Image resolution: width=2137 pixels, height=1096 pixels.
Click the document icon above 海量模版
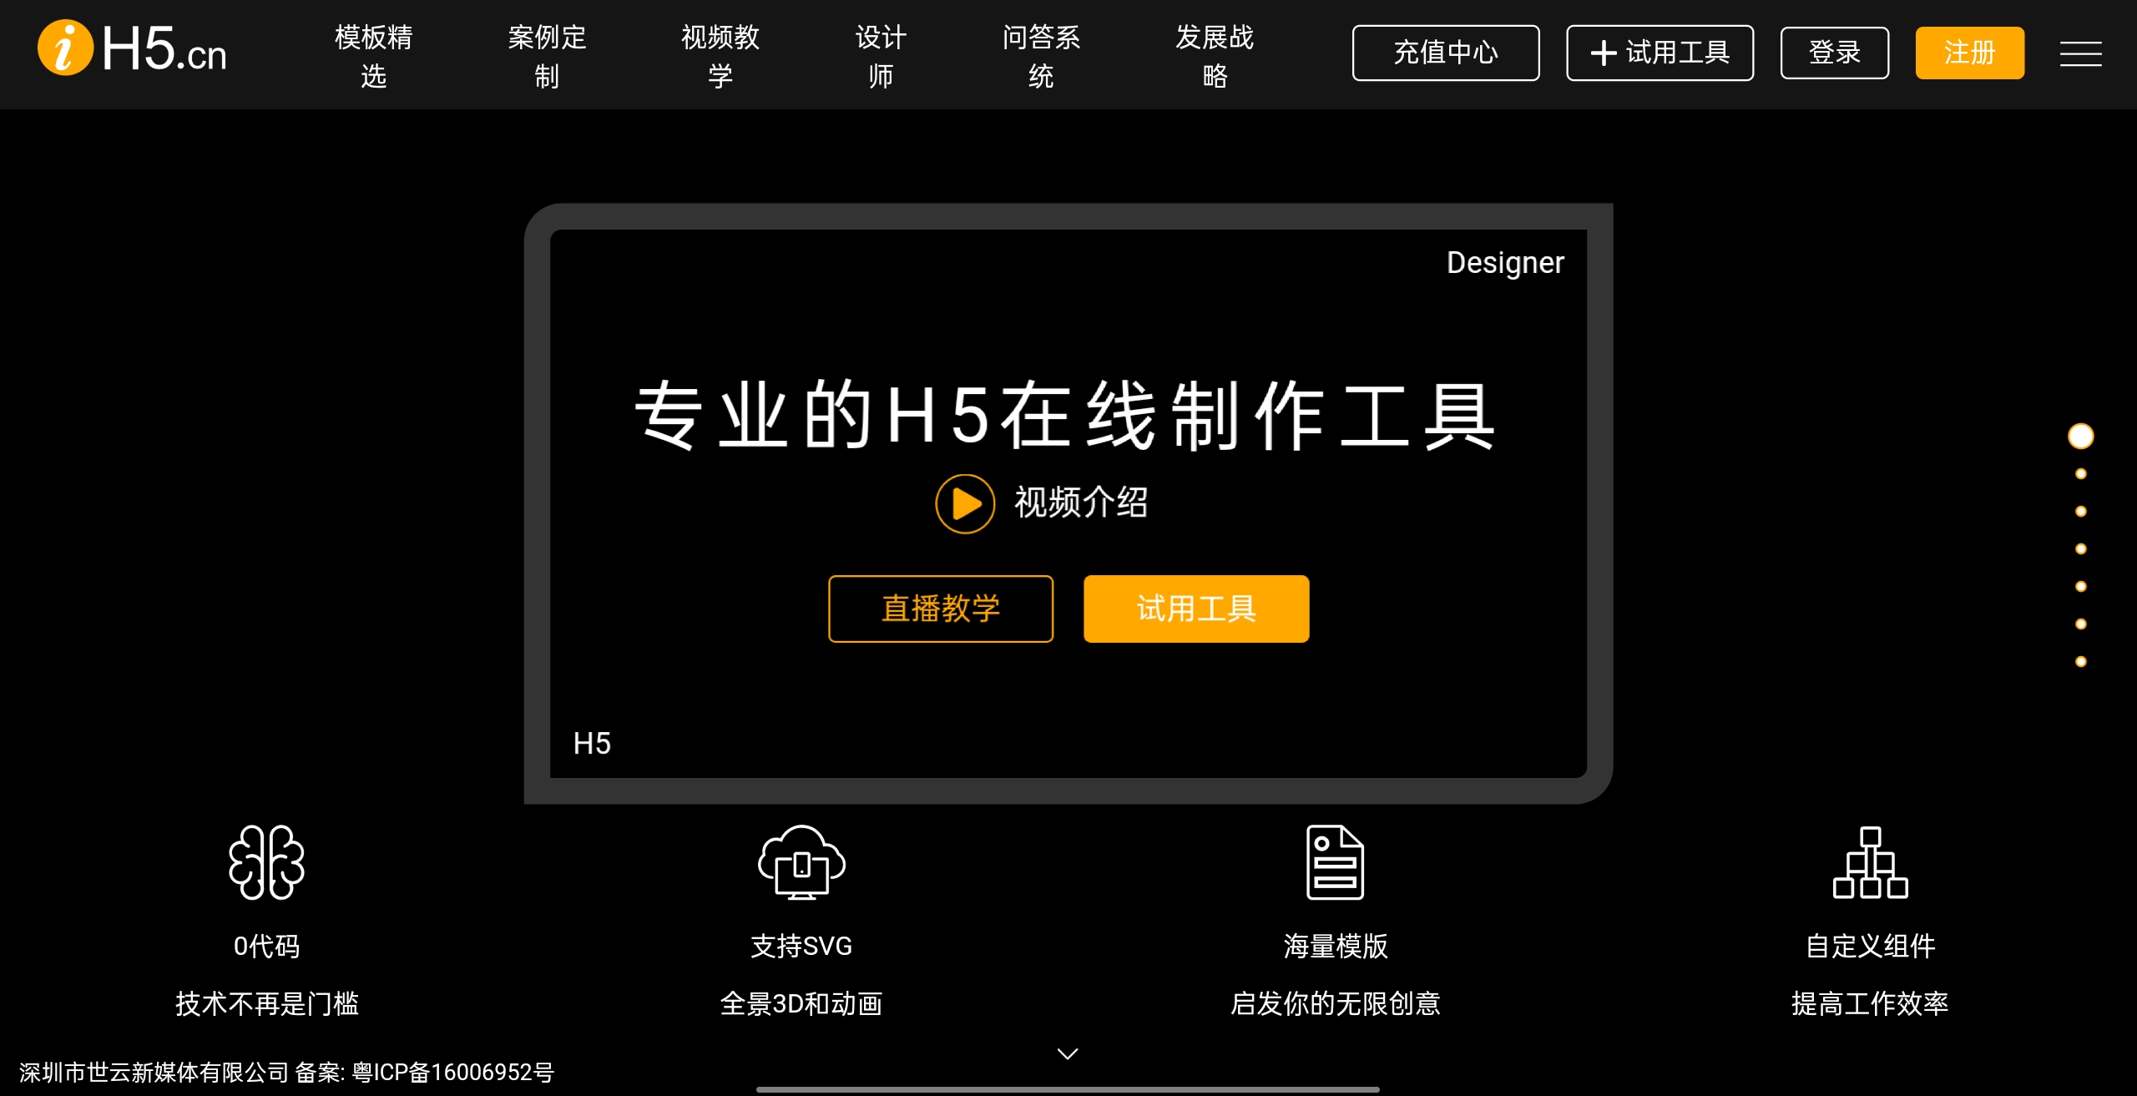1335,862
